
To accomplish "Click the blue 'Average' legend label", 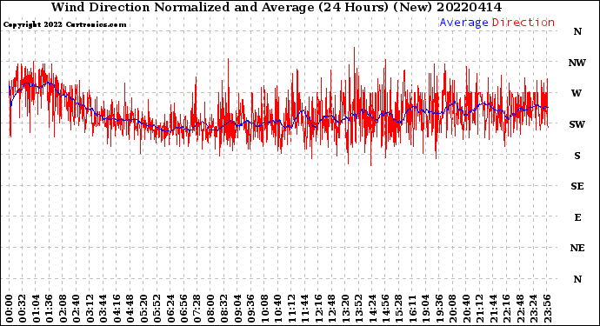I will coord(463,23).
